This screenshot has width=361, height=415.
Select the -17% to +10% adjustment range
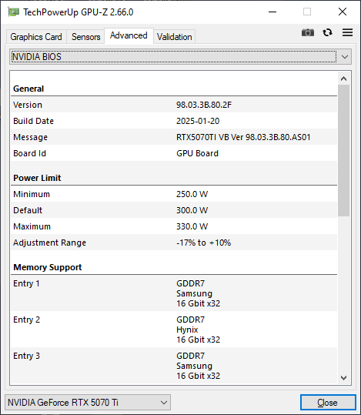point(203,243)
